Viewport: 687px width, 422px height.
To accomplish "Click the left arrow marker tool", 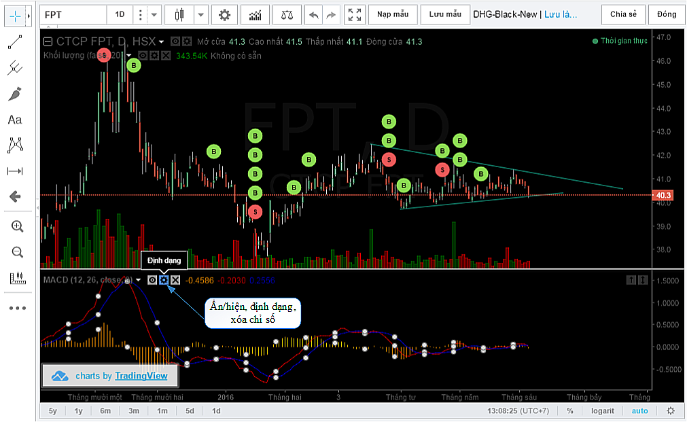I will pos(15,196).
